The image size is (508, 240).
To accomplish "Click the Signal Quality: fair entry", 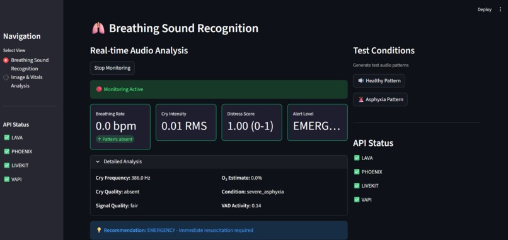I will coord(117,205).
